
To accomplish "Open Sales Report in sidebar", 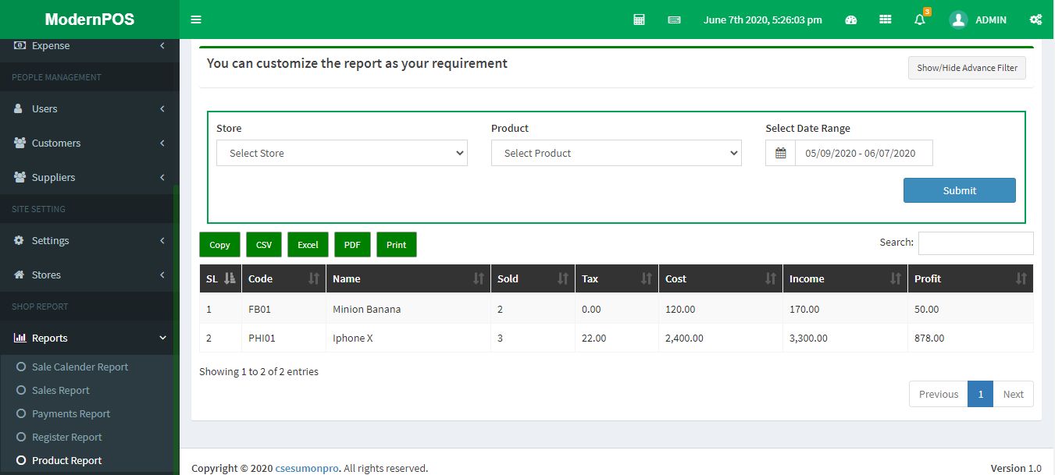I will pos(60,390).
